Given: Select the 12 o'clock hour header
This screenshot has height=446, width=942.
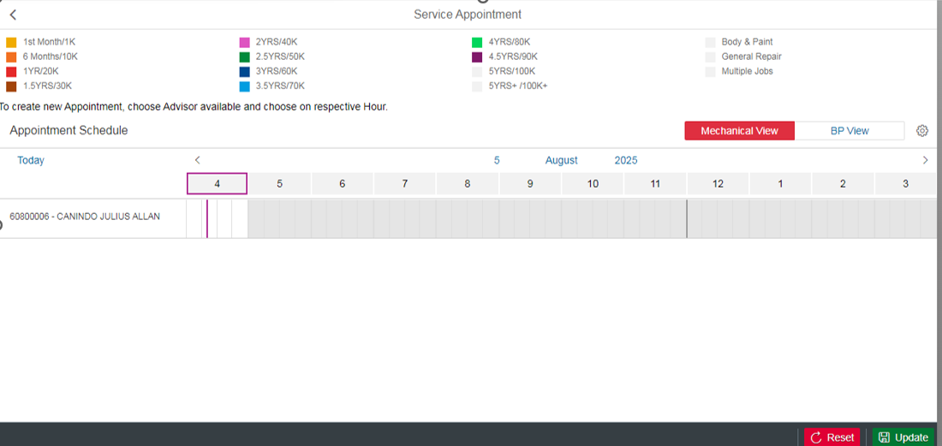Looking at the screenshot, I should tap(718, 184).
